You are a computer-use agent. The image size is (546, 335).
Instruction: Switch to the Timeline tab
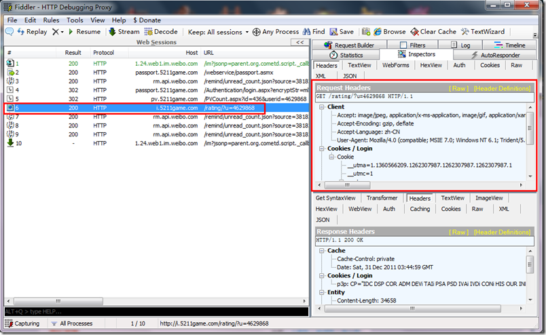point(509,45)
